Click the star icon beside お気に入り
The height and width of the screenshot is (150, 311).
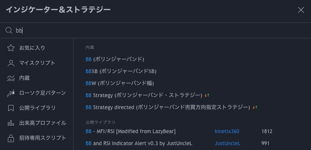pyautogui.click(x=11, y=48)
